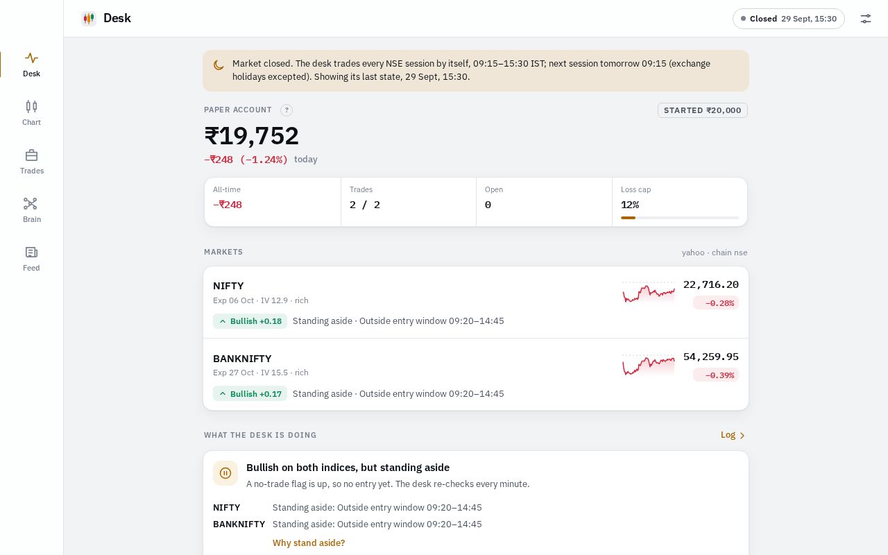Click the today's loss −₹248 (−1.24%)
Screen dimensions: 888x555
coord(246,160)
